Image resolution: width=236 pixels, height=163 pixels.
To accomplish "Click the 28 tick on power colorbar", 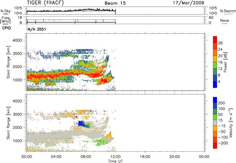I will pyautogui.click(x=220, y=43).
